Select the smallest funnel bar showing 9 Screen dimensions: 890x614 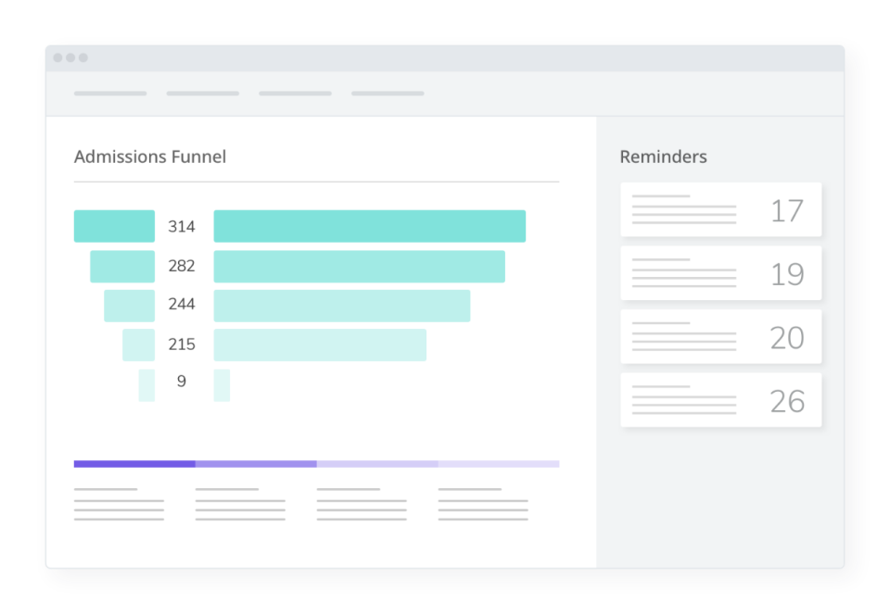click(146, 382)
